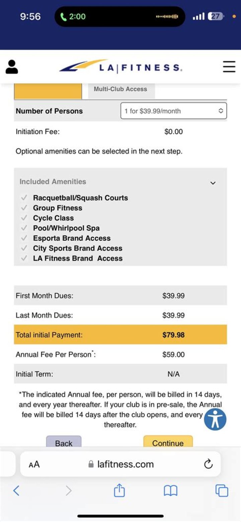Reload the page in Safari
The height and width of the screenshot is (522, 241).
point(208,464)
